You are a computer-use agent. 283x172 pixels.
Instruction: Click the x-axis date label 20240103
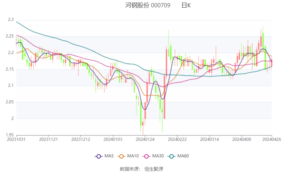tap(113, 140)
